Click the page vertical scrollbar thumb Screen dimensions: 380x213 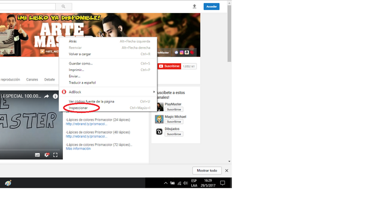[x=229, y=33]
